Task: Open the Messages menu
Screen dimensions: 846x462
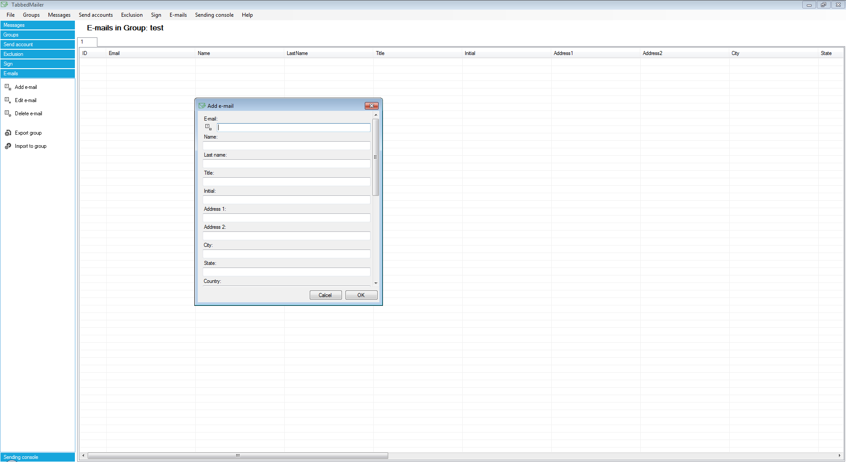Action: point(59,15)
